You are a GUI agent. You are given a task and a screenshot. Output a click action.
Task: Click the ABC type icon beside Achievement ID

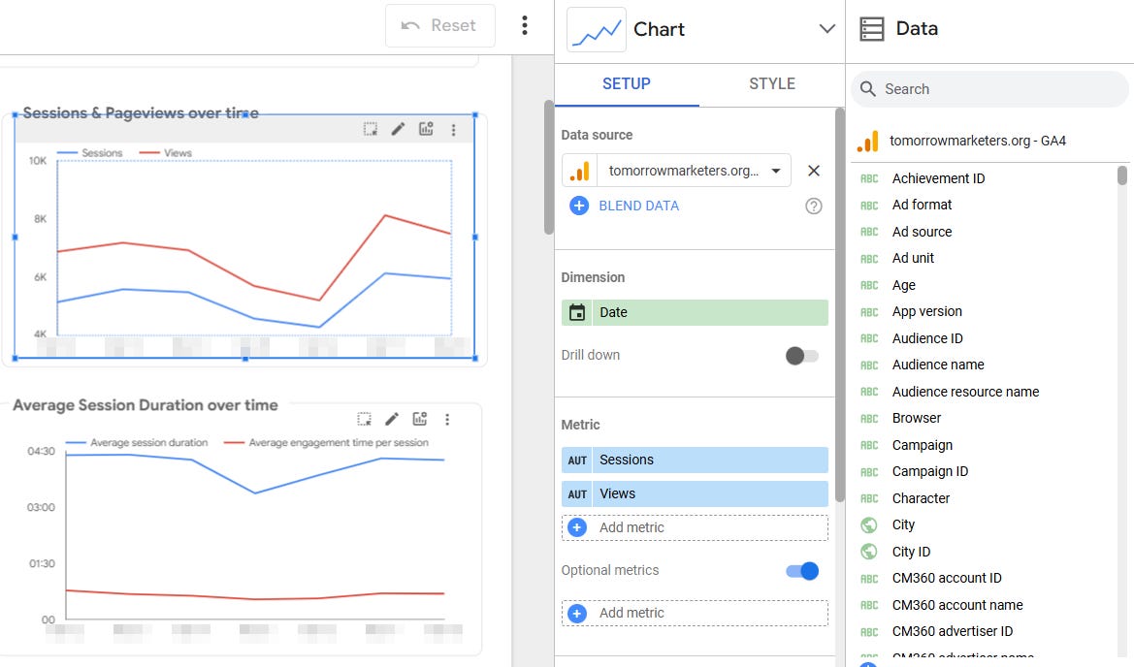coord(869,178)
